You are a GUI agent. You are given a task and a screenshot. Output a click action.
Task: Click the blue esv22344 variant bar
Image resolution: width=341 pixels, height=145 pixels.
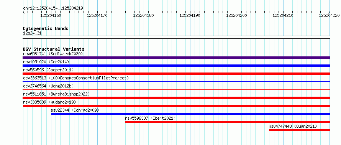point(190,114)
